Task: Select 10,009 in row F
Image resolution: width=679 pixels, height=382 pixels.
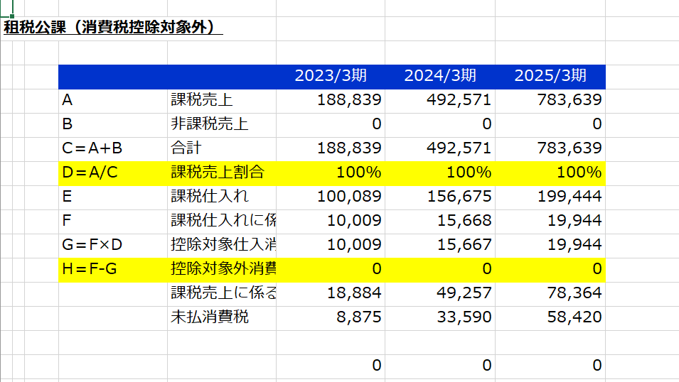Action: (x=331, y=221)
